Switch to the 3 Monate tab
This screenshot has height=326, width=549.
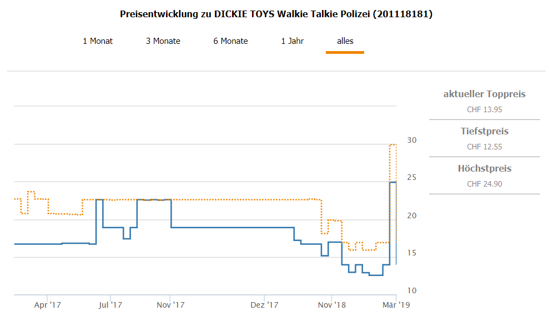163,41
